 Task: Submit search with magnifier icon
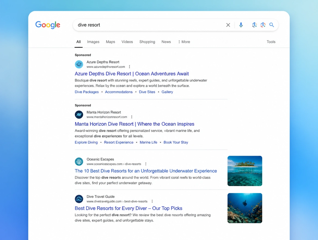tap(271, 25)
